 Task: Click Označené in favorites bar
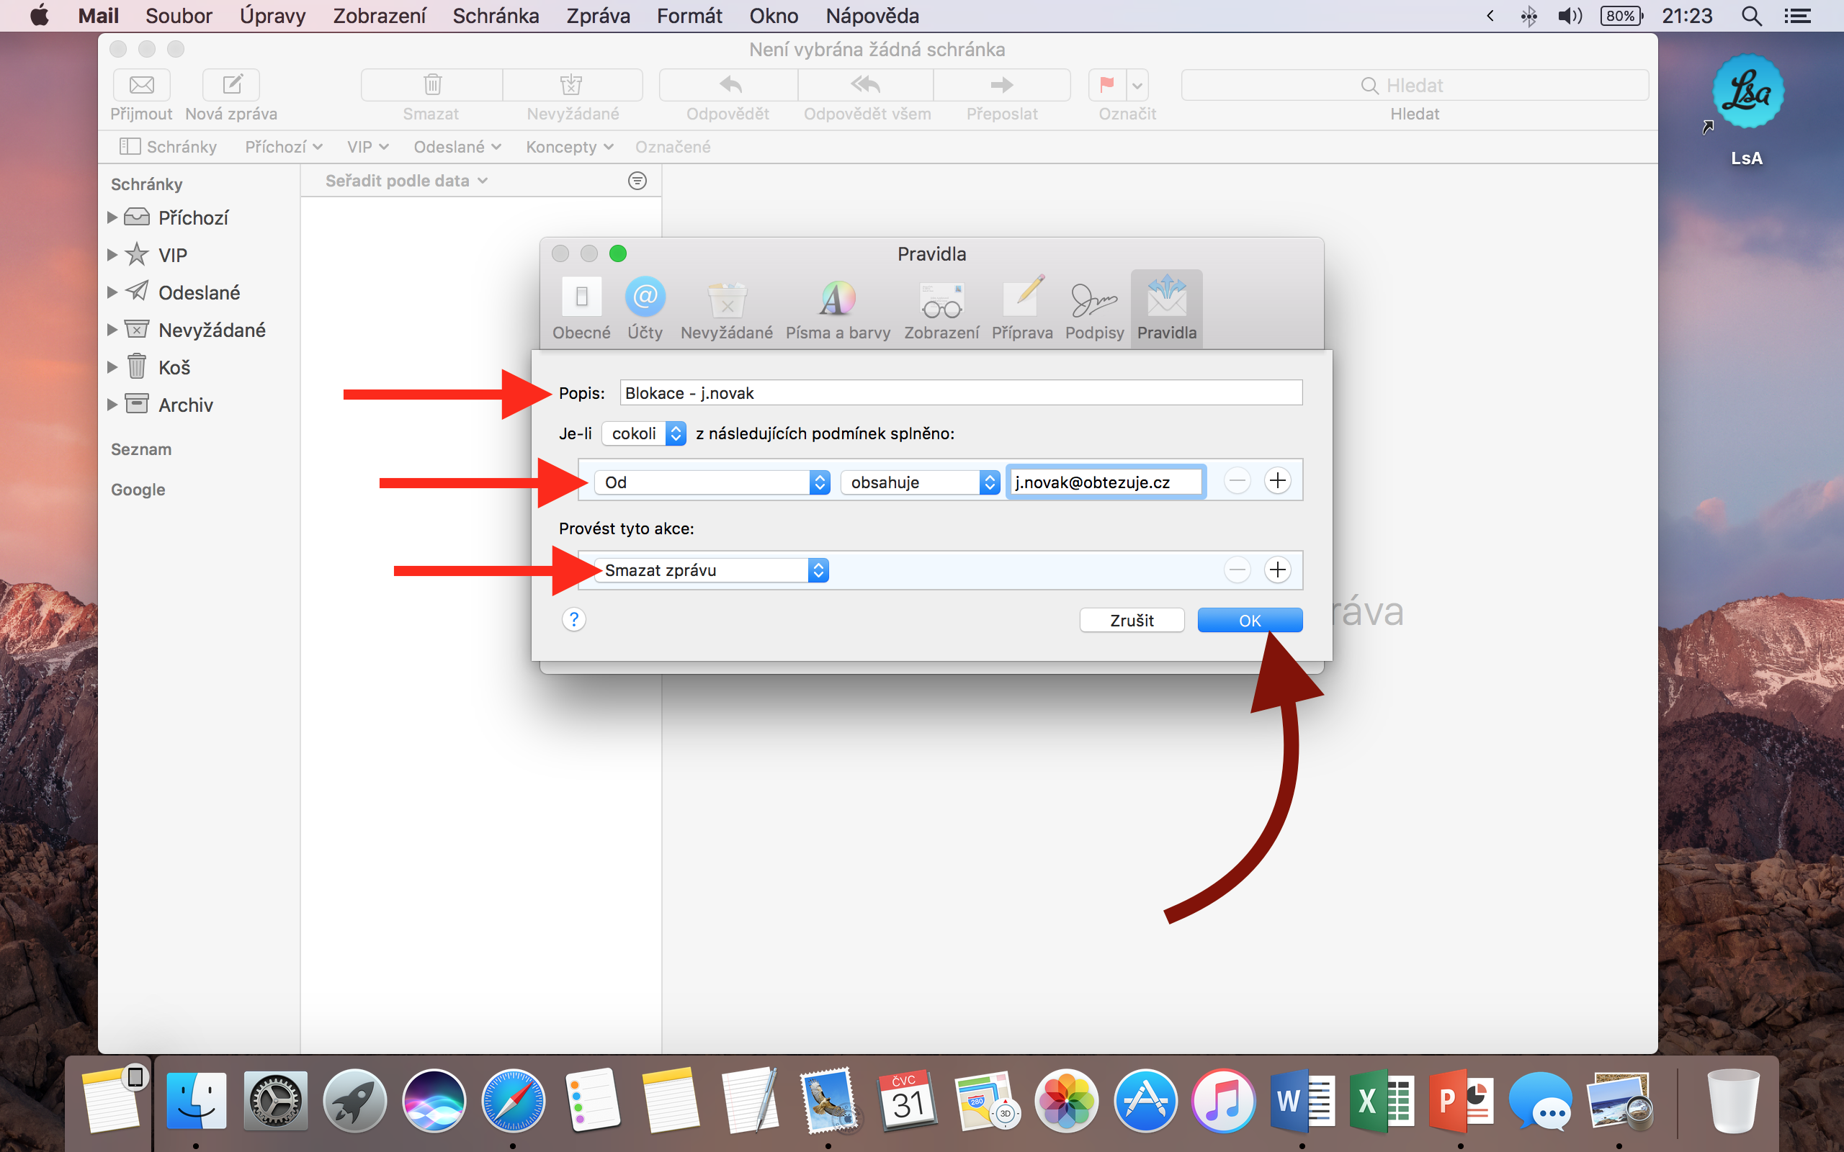coord(673,146)
